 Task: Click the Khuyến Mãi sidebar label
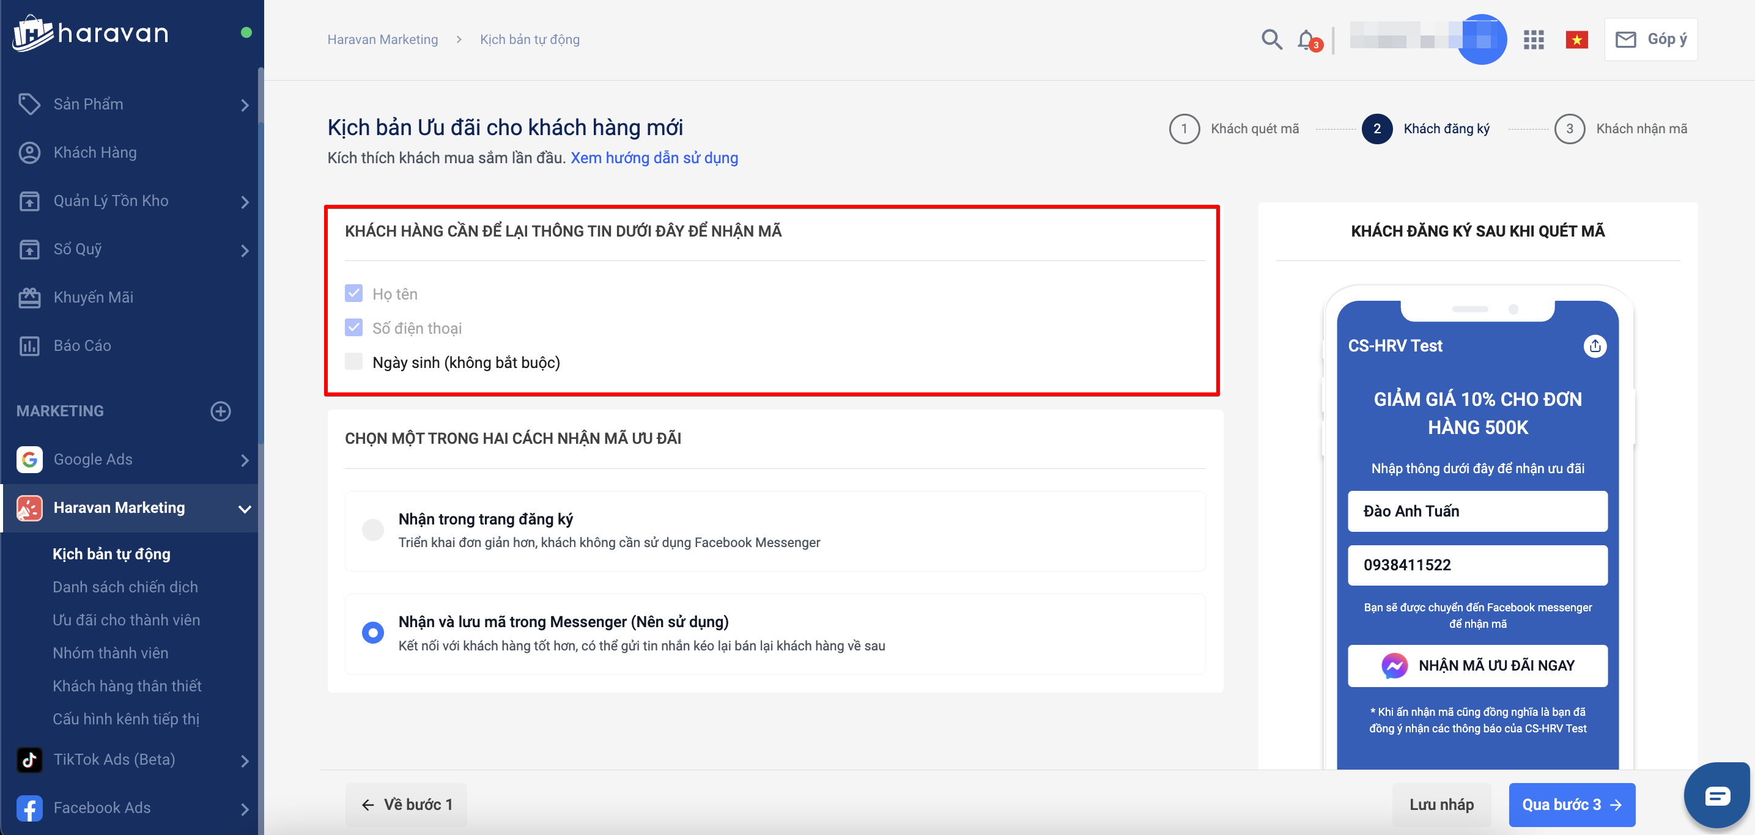(x=94, y=298)
